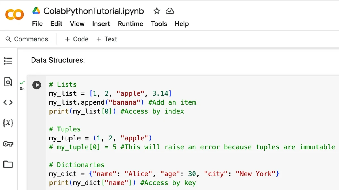Click the Google Drive file icon
This screenshot has height=190, width=339.
[36, 11]
